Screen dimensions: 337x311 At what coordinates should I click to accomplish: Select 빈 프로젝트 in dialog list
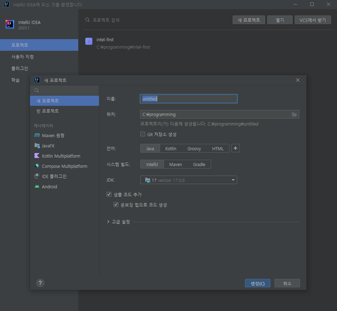65,111
